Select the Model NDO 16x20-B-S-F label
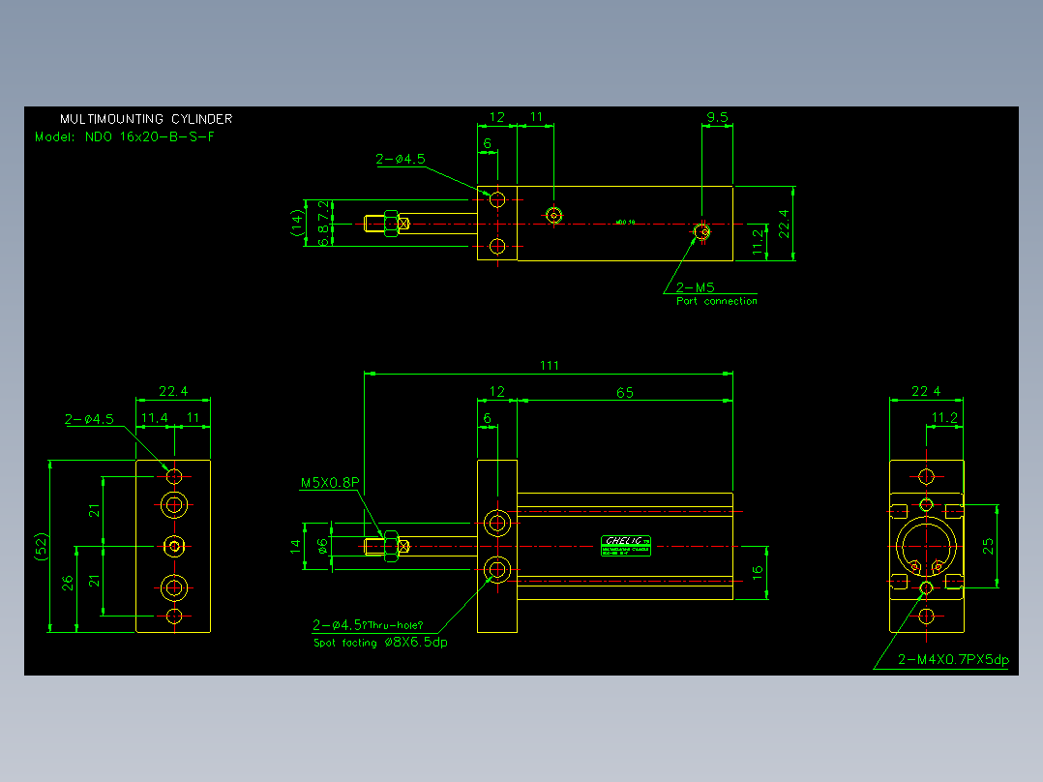The image size is (1043, 782). pyautogui.click(x=125, y=137)
